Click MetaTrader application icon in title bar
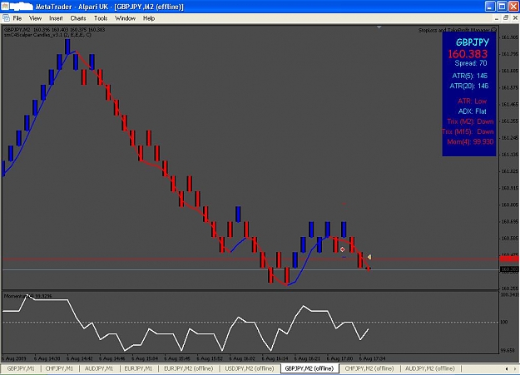Image resolution: width=520 pixels, height=375 pixels. coord(5,7)
